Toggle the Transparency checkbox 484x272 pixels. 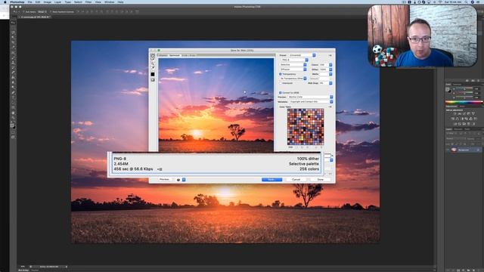pos(281,74)
